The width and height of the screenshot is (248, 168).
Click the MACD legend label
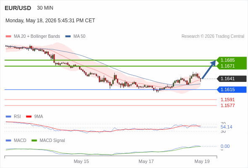[x=20, y=141]
